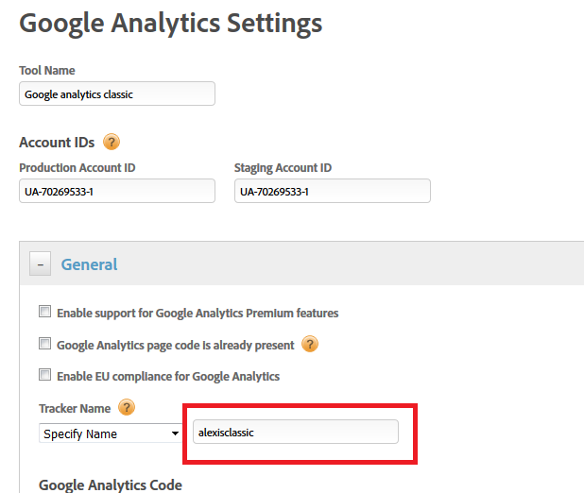Check Google Analytics page code is already present
This screenshot has height=493, width=584.
point(44,345)
